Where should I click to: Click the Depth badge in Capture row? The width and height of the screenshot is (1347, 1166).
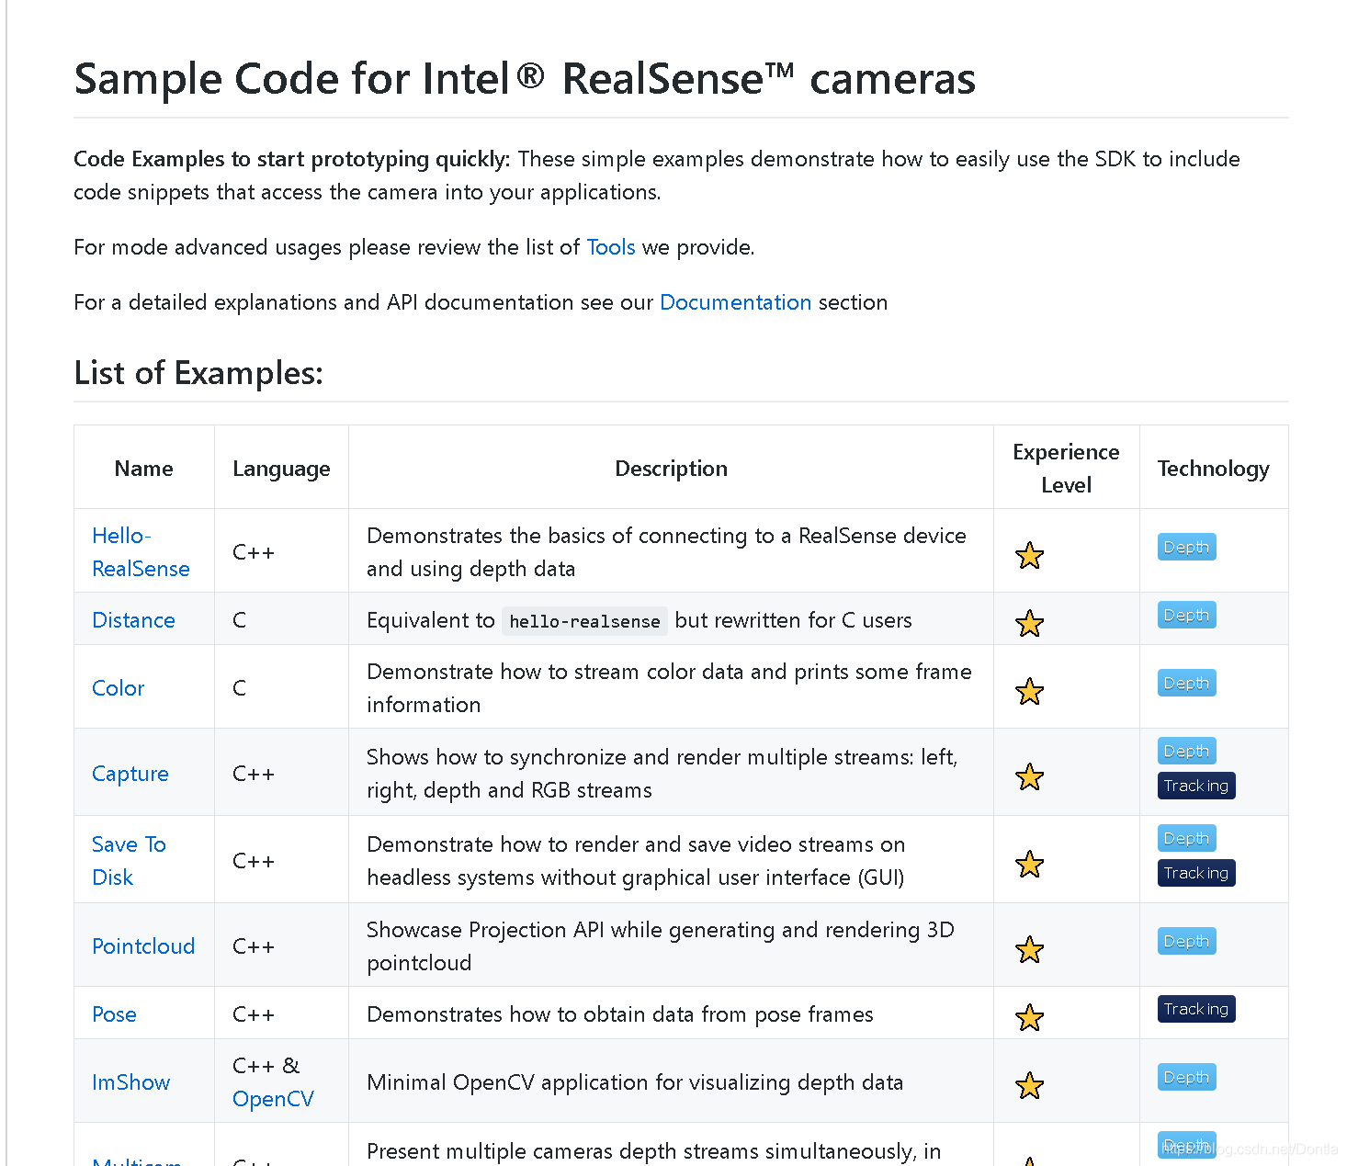click(1186, 751)
